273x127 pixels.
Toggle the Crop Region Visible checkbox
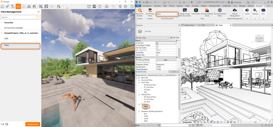(157, 45)
